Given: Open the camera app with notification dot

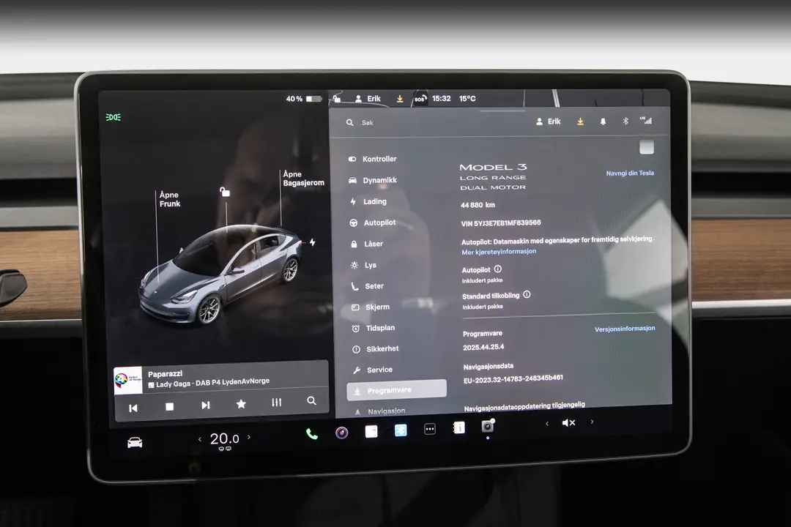Looking at the screenshot, I should coord(487,426).
